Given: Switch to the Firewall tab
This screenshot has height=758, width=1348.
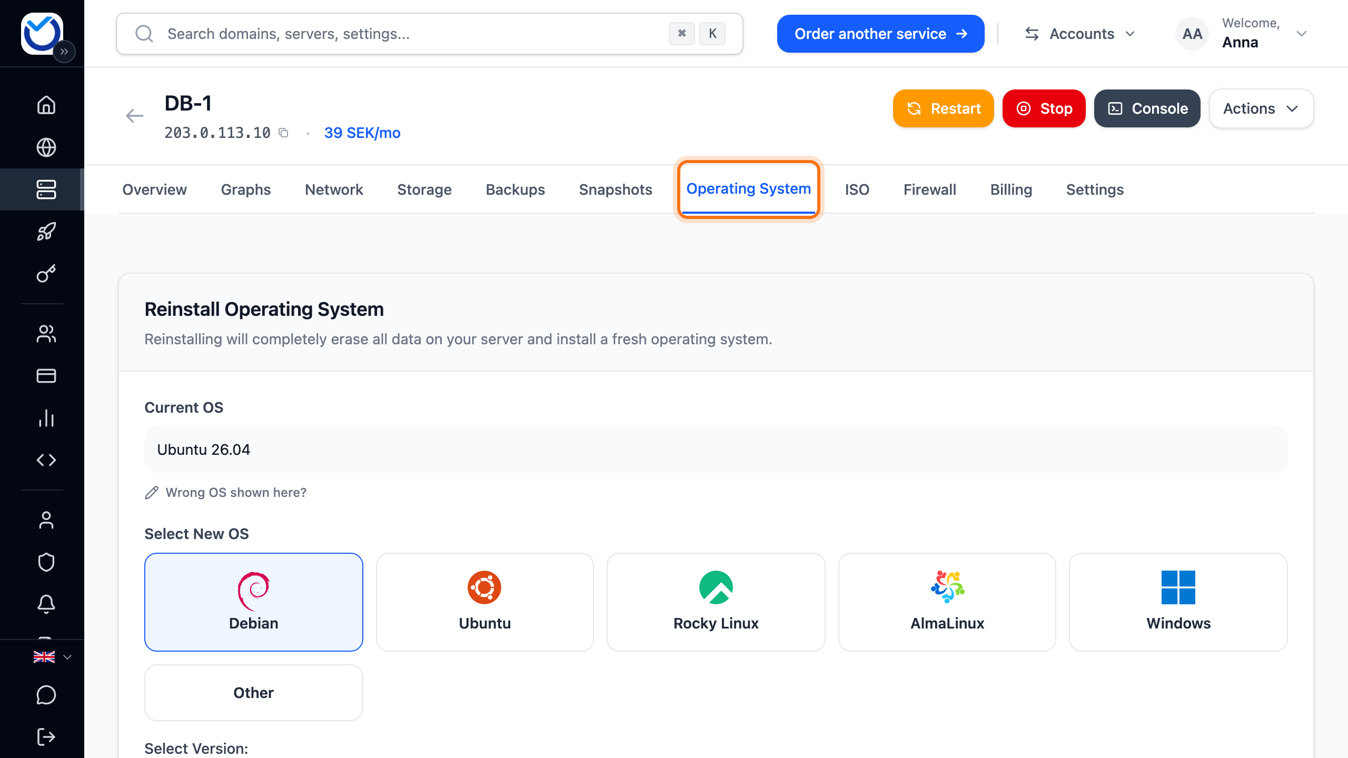Looking at the screenshot, I should [x=930, y=189].
